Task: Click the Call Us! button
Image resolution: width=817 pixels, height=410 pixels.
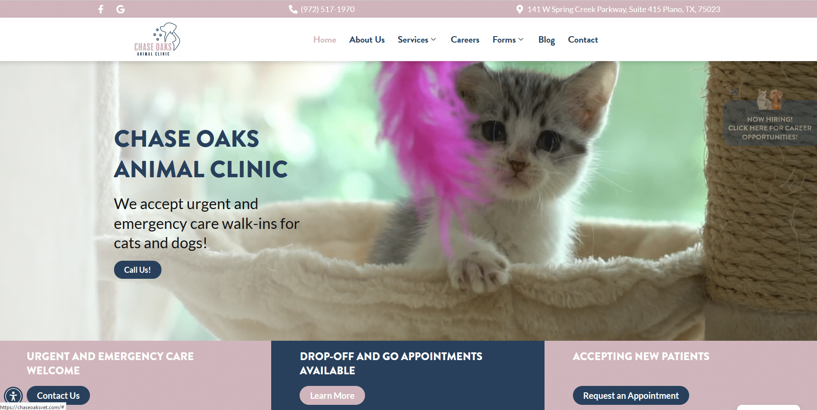Action: (x=138, y=270)
